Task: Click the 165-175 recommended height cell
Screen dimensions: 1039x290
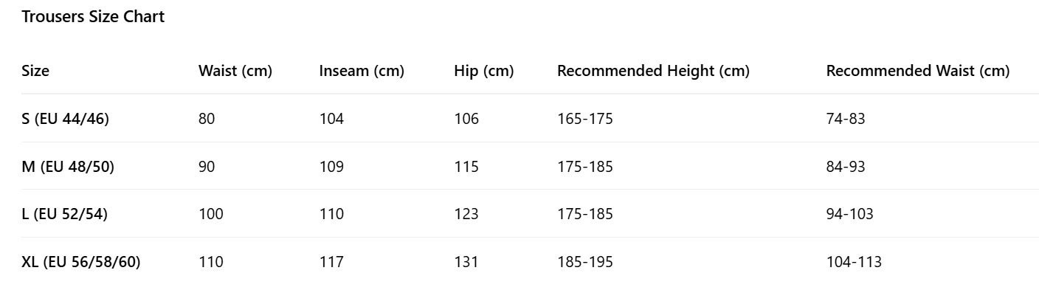Action: (585, 119)
